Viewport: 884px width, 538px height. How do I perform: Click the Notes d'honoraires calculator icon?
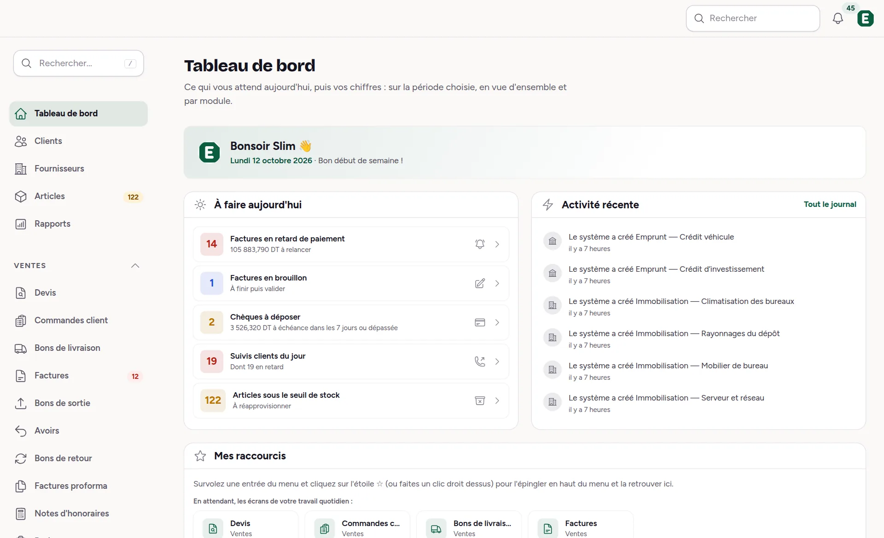[21, 514]
